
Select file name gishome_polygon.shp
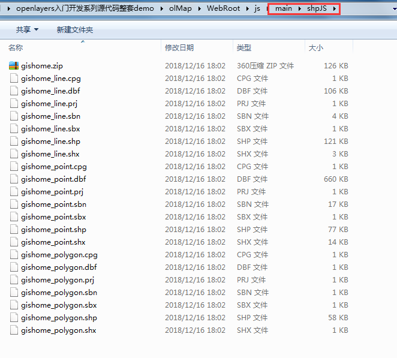59,318
